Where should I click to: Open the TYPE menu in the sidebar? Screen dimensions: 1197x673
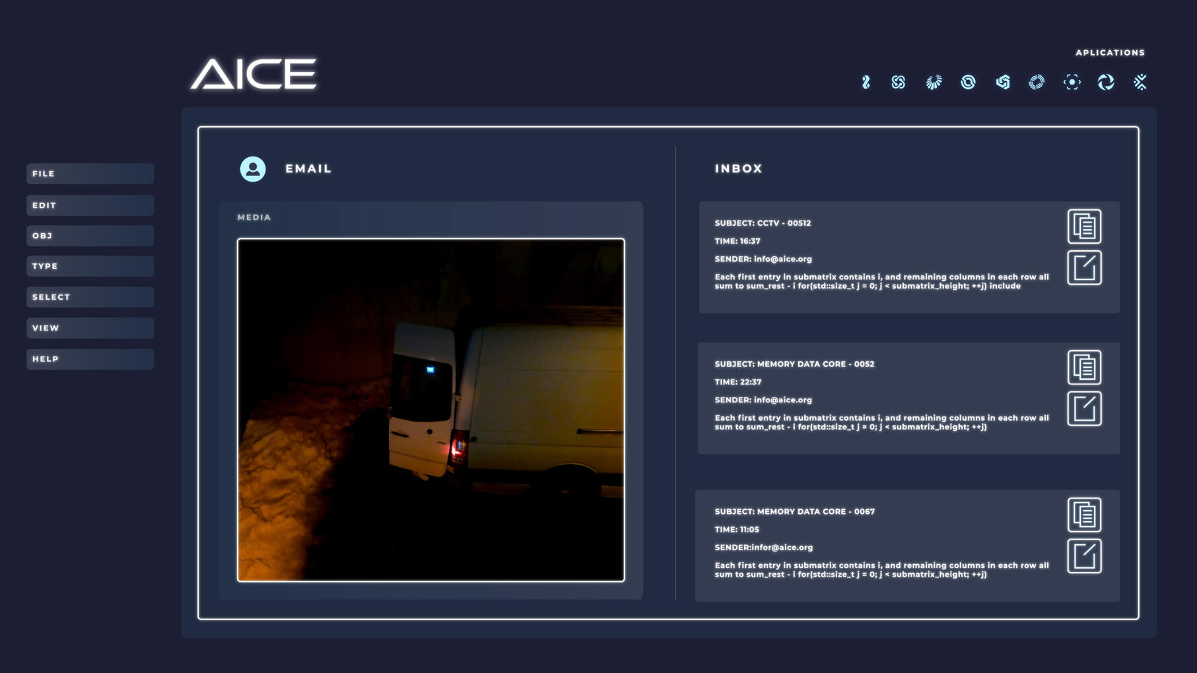point(90,266)
